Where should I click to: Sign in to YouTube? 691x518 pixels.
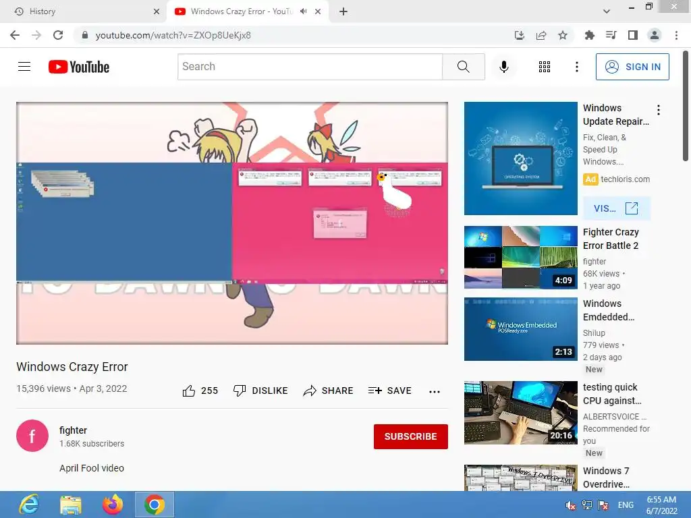pos(632,67)
